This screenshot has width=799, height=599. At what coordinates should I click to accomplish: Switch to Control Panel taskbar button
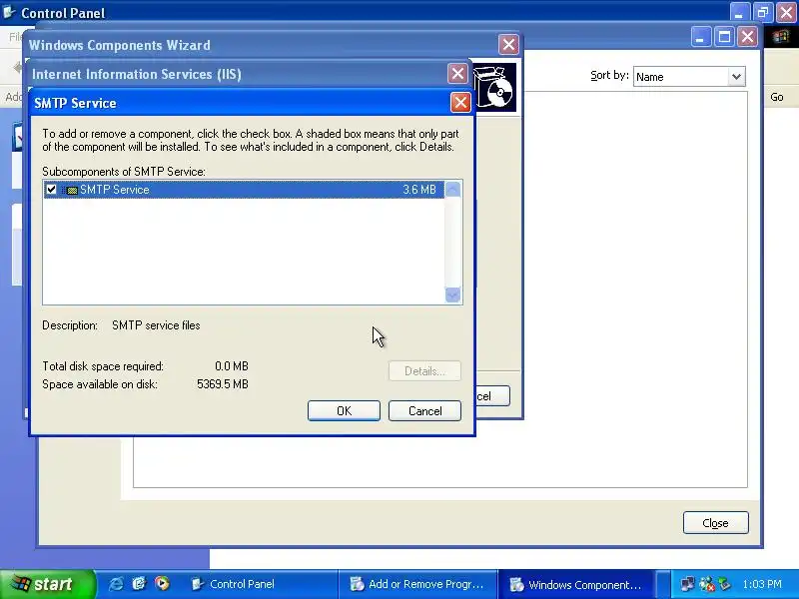tap(261, 584)
